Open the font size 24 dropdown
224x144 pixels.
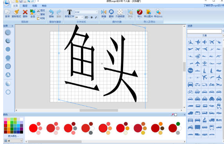(82, 17)
